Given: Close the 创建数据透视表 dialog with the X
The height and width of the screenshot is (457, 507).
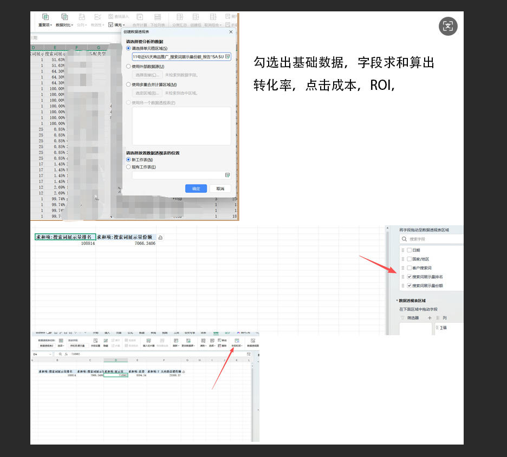Looking at the screenshot, I should pos(231,32).
